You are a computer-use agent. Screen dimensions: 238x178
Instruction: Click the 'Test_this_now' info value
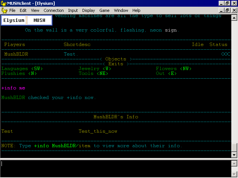coord(98,131)
